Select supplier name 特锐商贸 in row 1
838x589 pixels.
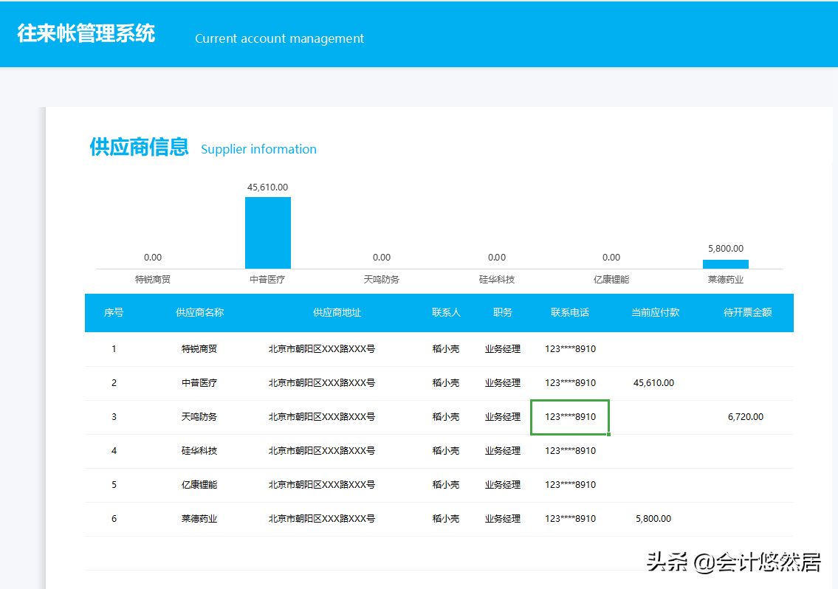tap(199, 348)
